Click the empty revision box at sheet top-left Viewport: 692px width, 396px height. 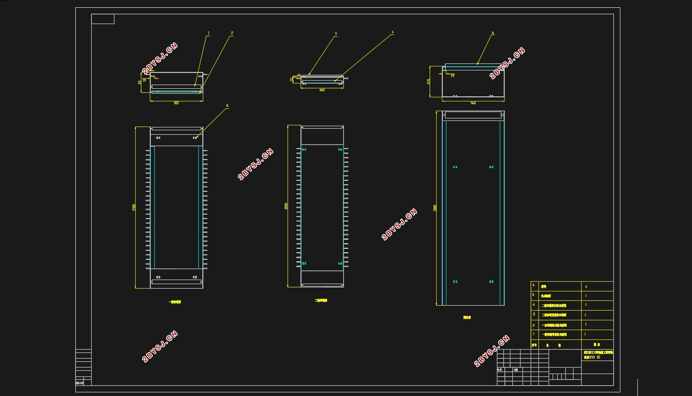[103, 19]
